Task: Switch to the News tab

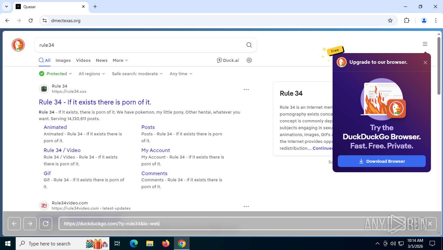Action: [x=102, y=60]
